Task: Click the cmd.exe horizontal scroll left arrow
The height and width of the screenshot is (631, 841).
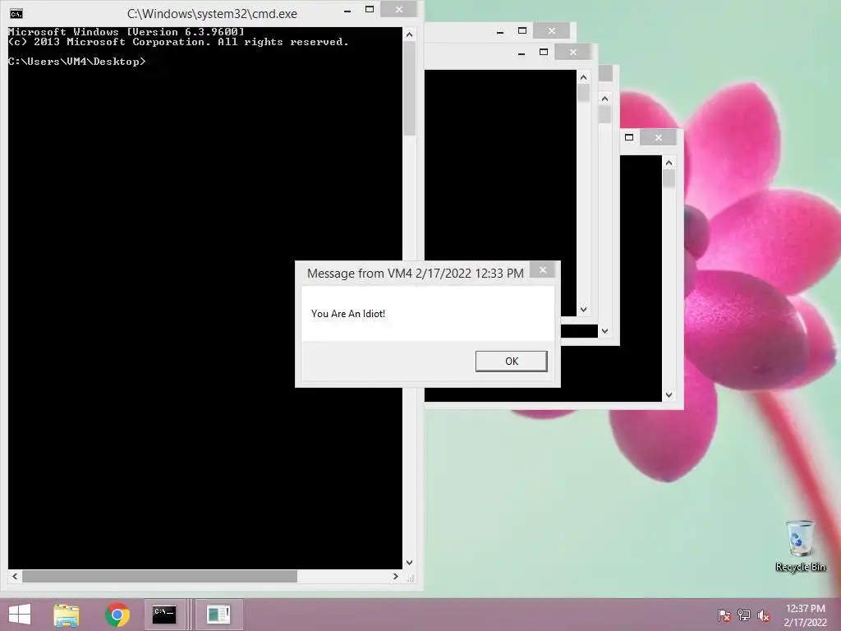Action: tap(15, 576)
